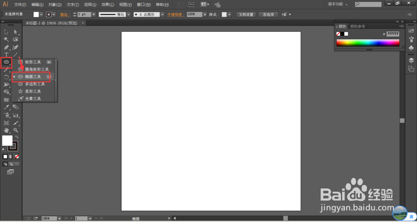Select the Rotate tool
The image size is (417, 222).
(6, 77)
